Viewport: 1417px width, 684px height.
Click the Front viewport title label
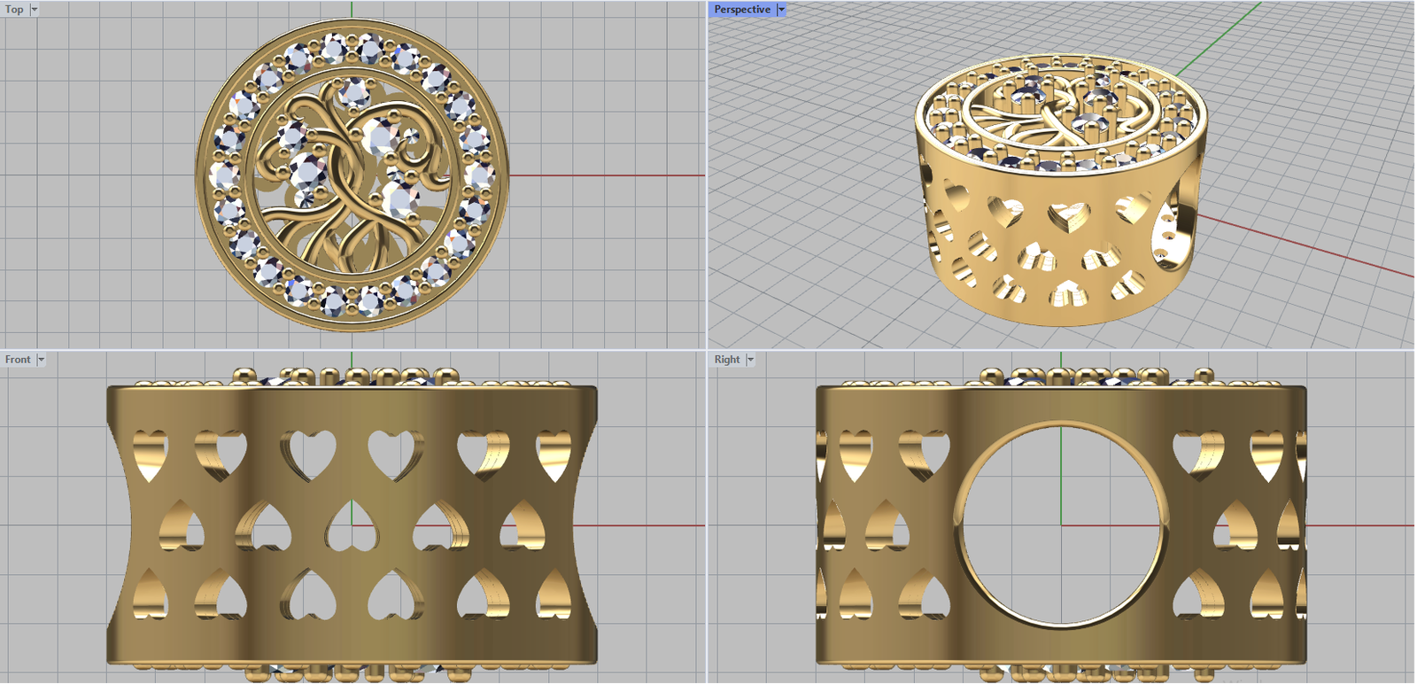point(18,360)
